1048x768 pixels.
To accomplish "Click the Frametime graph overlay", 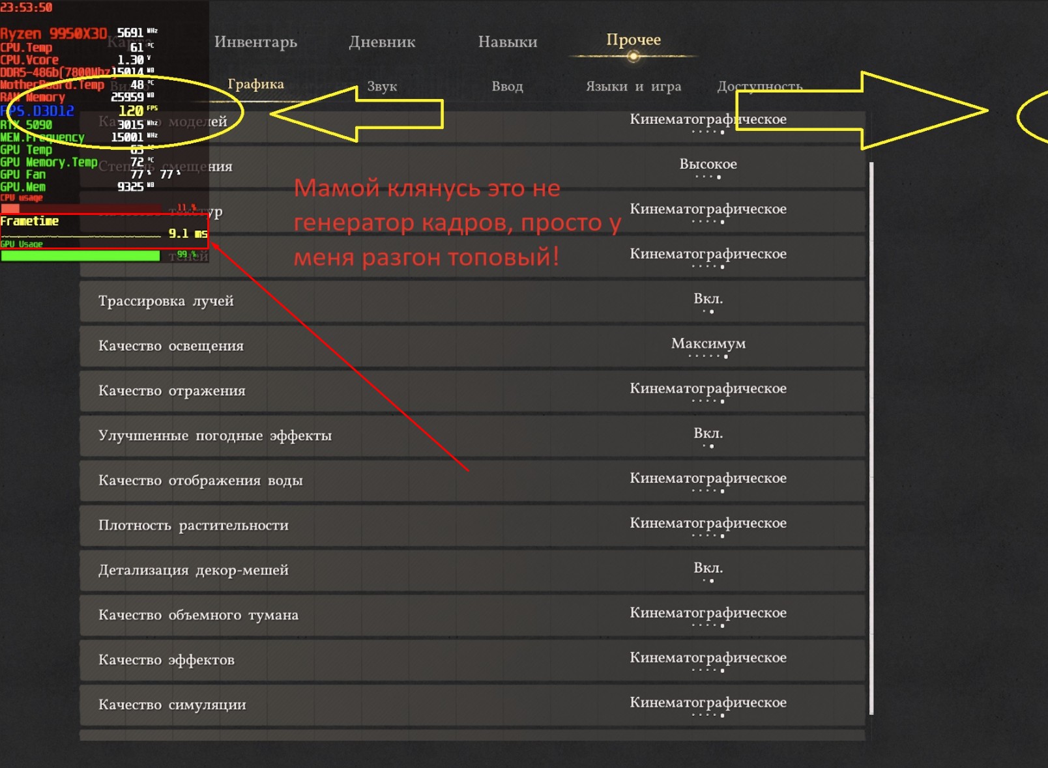I will 104,231.
